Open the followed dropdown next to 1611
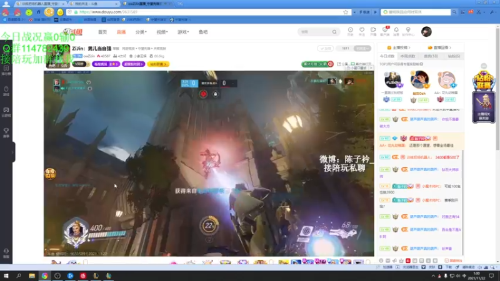 (362, 49)
